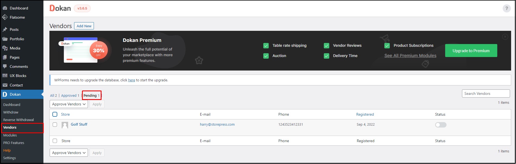This screenshot has height=164, width=516.
Task: Sort by the Store column header
Action: coord(65,114)
